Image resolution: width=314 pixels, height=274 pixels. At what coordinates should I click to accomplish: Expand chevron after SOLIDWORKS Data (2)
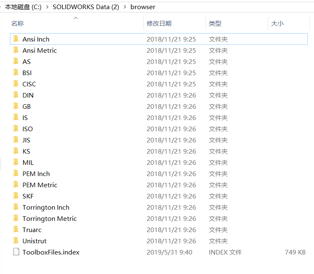coord(125,7)
